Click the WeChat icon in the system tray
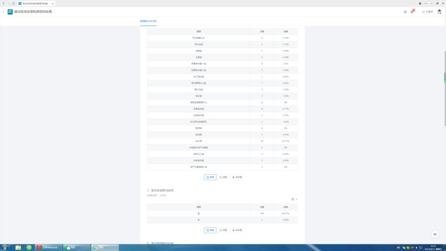Image resolution: width=446 pixels, height=251 pixels. coord(403,248)
